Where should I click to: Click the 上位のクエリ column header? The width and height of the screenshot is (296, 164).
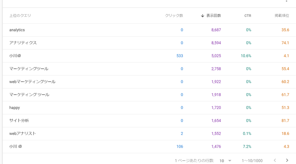point(20,15)
